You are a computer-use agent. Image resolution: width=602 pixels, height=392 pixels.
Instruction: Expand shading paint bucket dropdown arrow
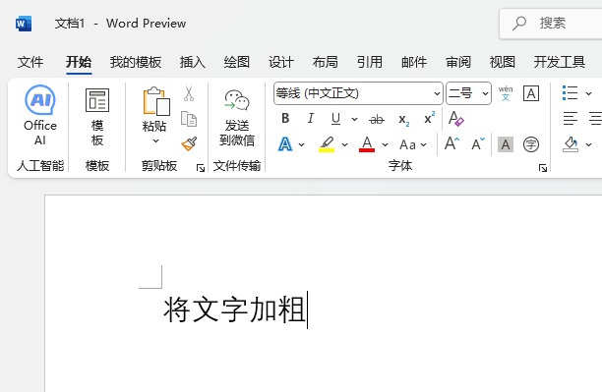pyautogui.click(x=588, y=144)
